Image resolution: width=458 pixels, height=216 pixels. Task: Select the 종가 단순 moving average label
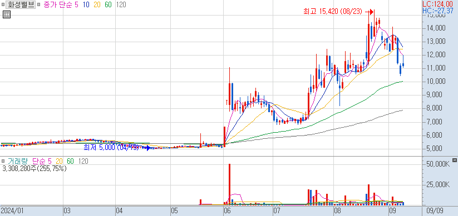click(x=57, y=5)
